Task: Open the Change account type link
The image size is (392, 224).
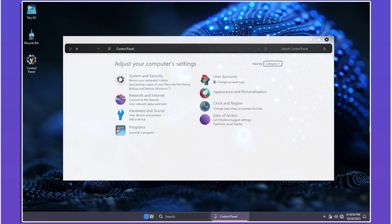Action: 231,82
